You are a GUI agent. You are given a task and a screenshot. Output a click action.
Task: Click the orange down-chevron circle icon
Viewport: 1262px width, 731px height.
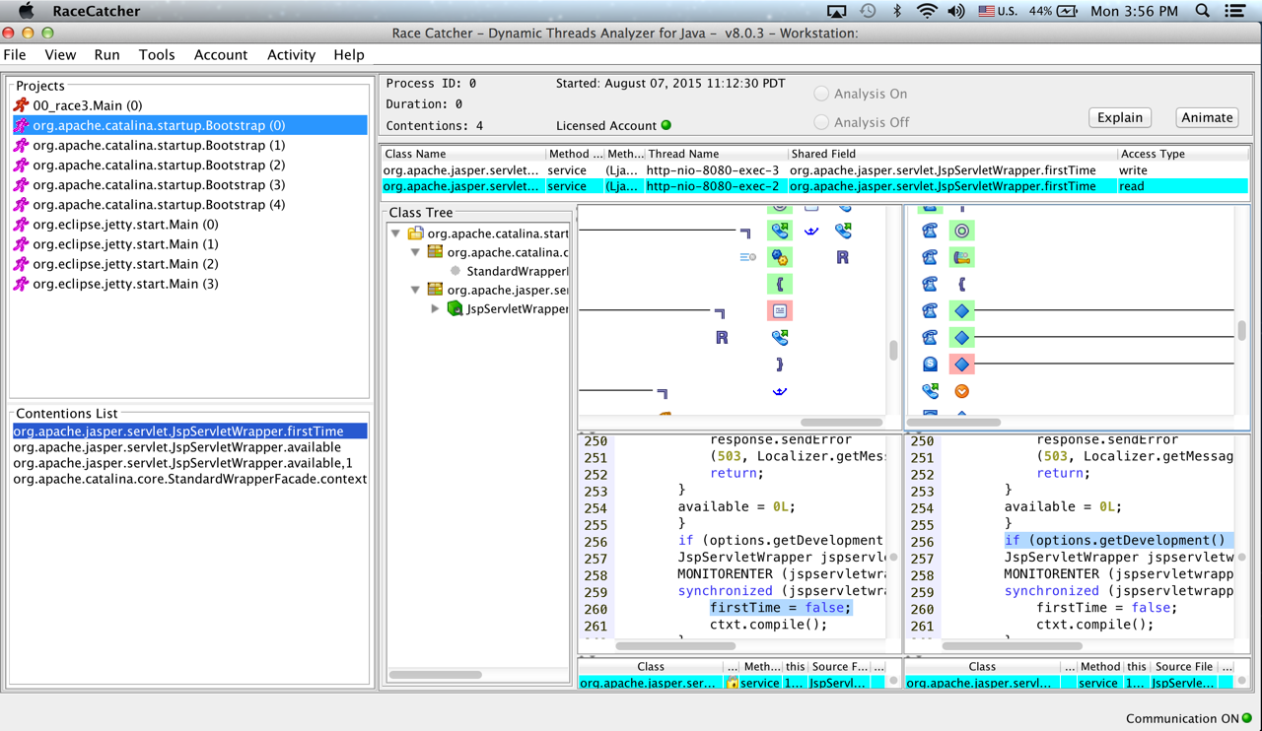click(x=961, y=391)
